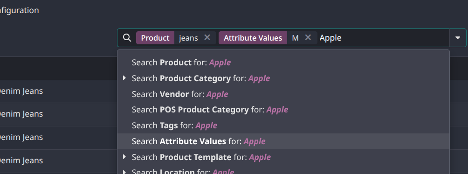Click the Product filter tag label
Viewport: 468px width, 174px height.
pos(155,38)
